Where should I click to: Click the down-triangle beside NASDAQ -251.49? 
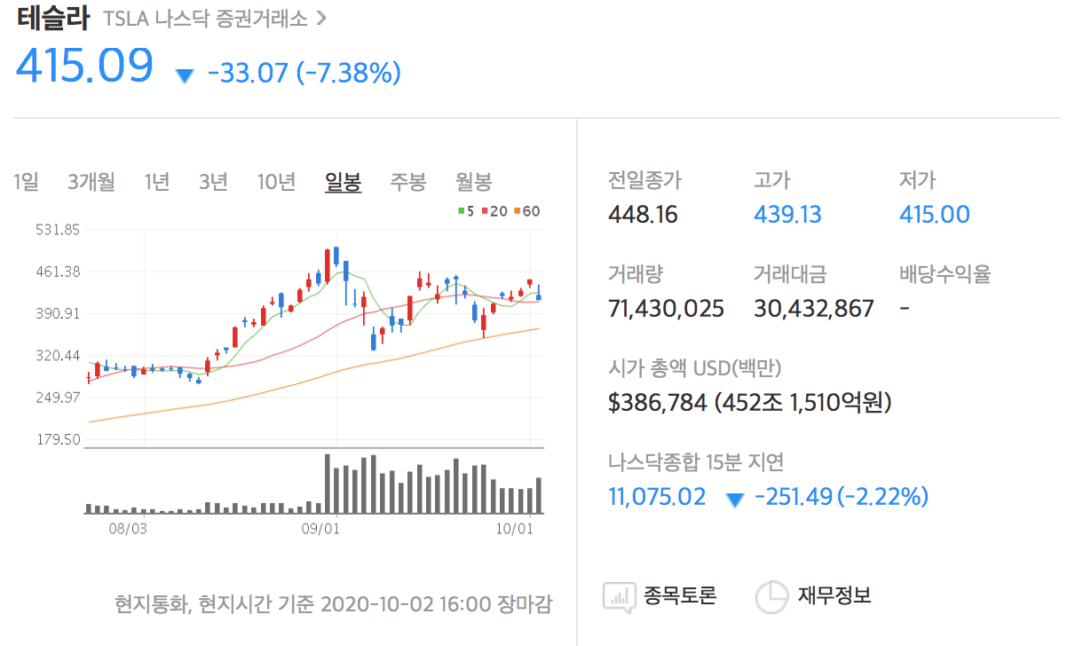(x=734, y=500)
